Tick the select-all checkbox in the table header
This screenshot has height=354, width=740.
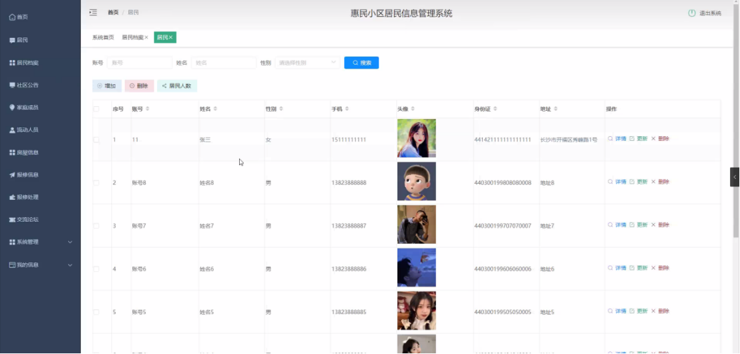[96, 109]
